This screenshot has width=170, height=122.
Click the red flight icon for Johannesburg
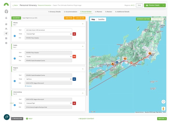coord(74,103)
